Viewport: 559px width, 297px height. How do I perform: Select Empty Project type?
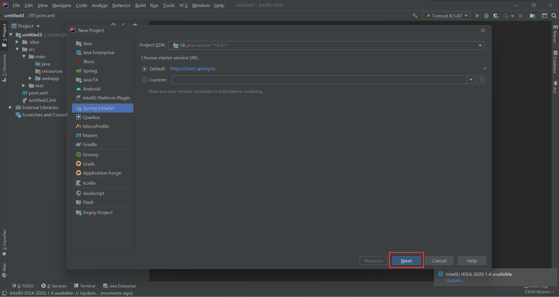102,212
